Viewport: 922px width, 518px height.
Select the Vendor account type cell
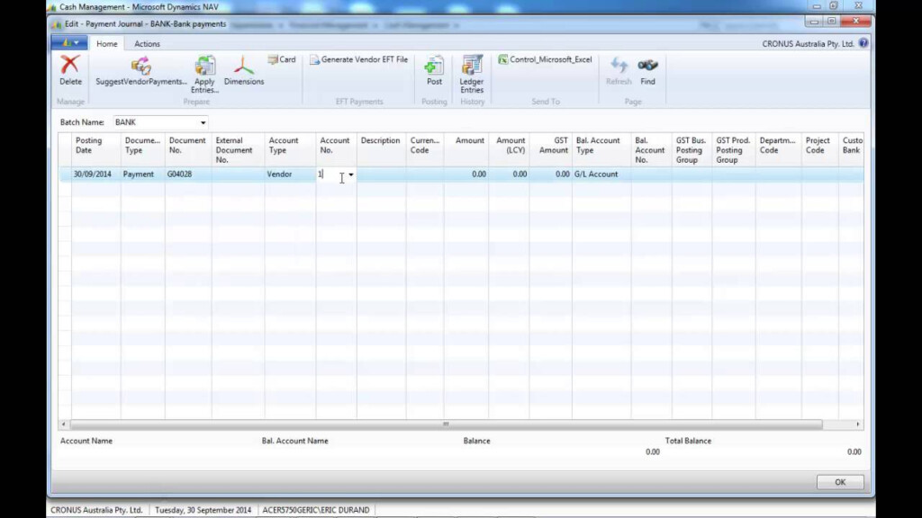[291, 174]
